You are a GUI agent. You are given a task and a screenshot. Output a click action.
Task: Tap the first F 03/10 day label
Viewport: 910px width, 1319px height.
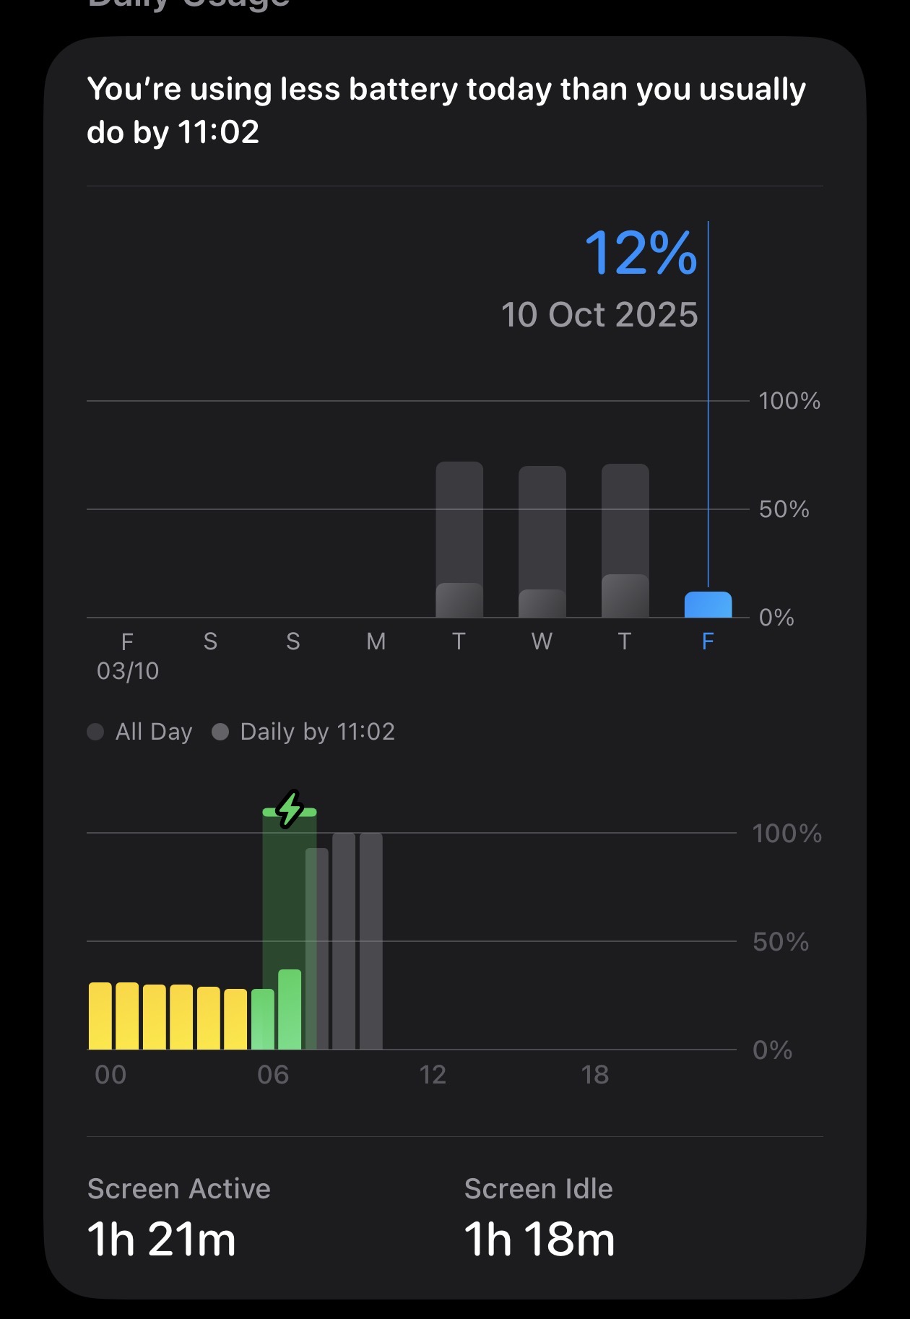[x=128, y=656]
